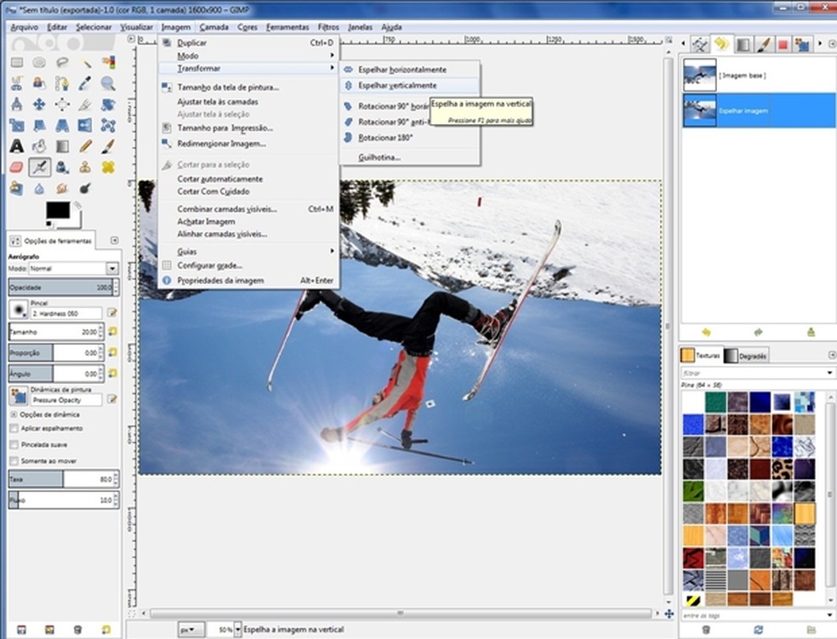Select the Move tool
The width and height of the screenshot is (837, 639).
(39, 105)
